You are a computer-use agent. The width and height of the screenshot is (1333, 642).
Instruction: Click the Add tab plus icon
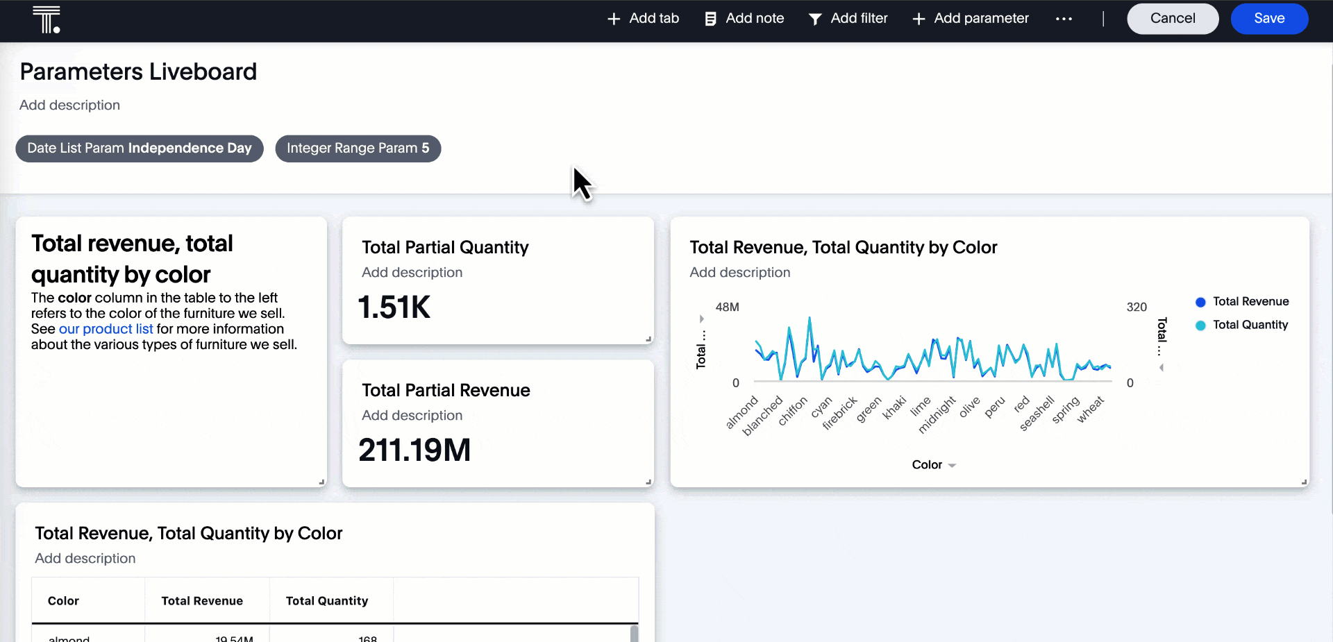pos(614,19)
